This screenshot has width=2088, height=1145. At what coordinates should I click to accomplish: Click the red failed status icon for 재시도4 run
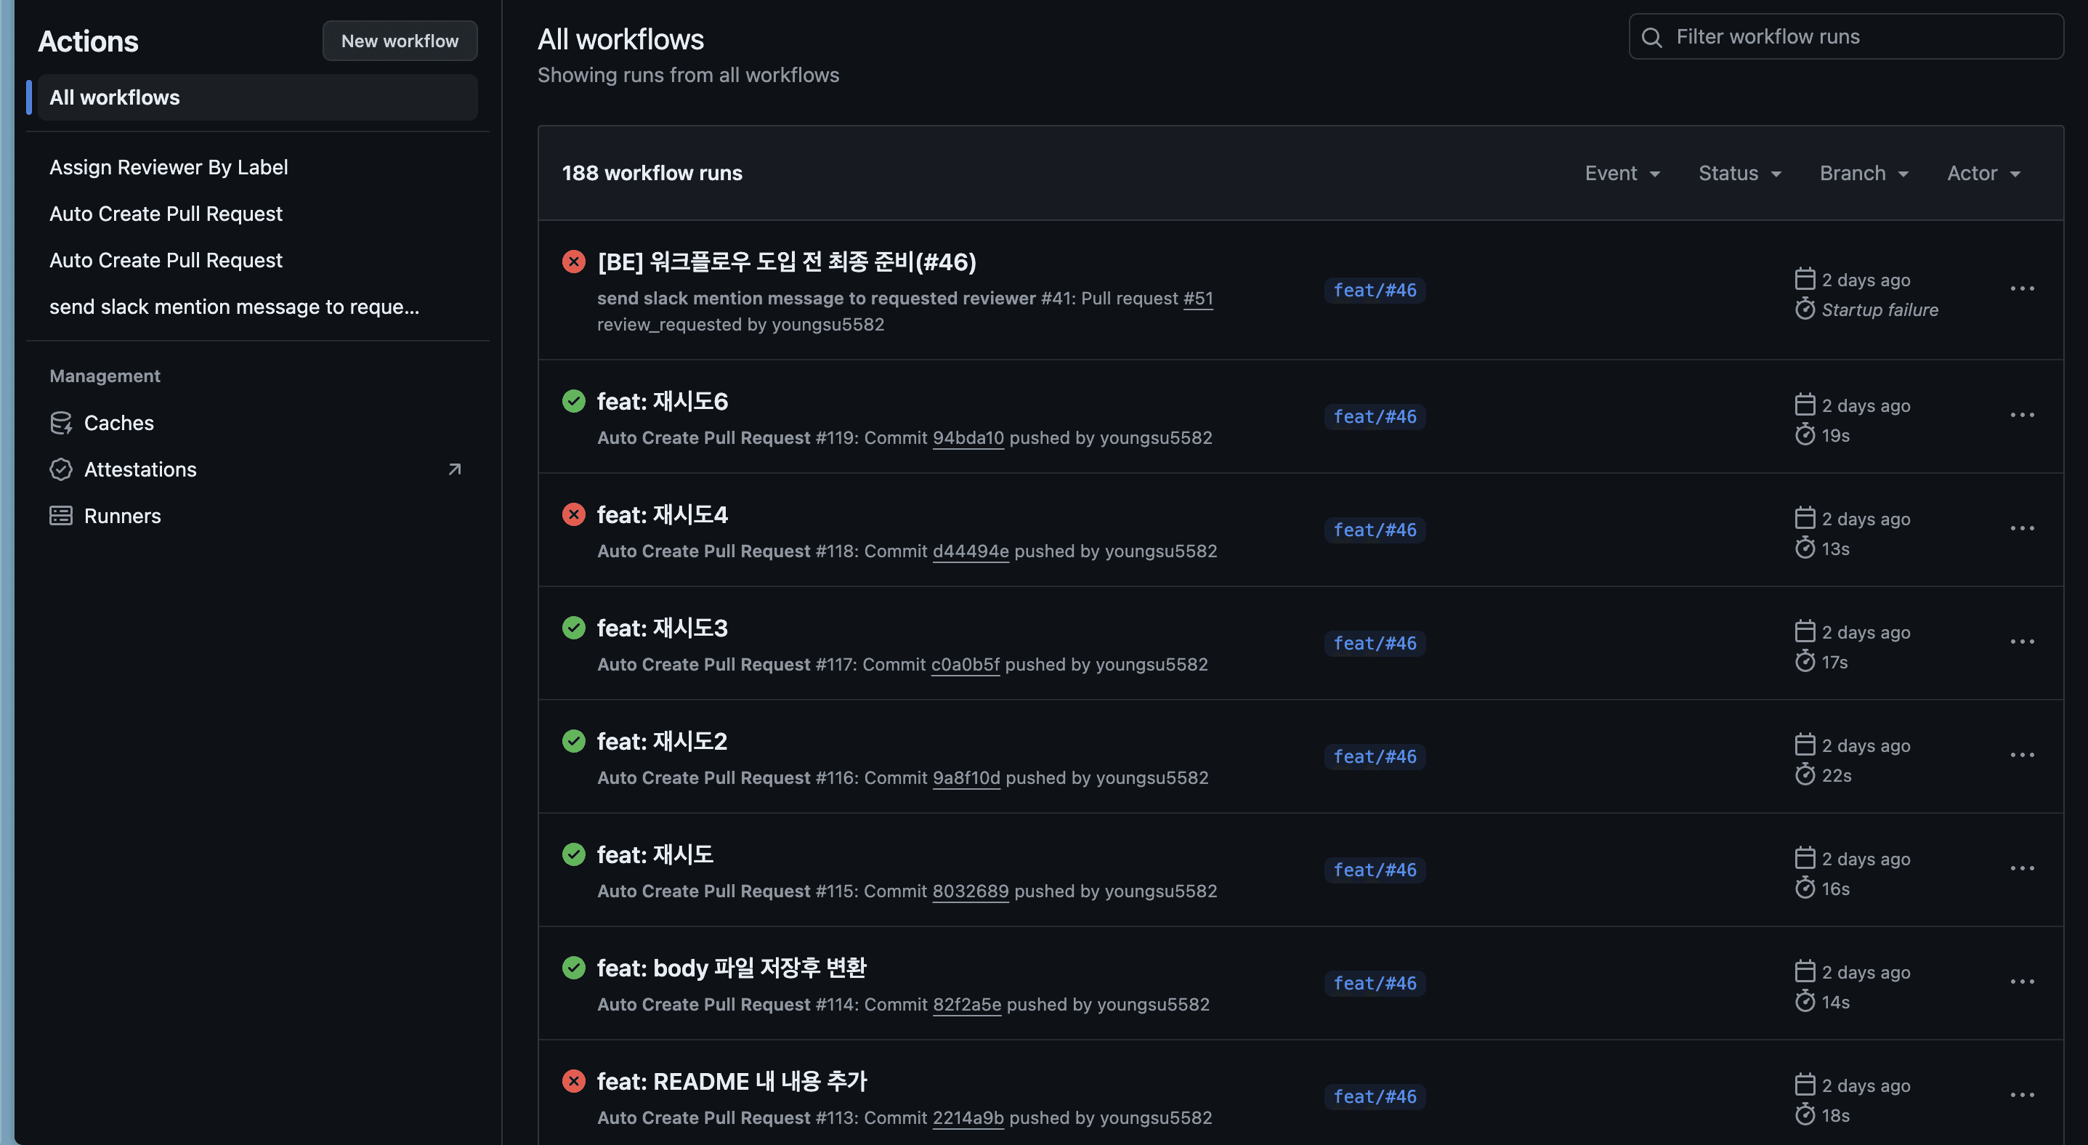pos(574,514)
